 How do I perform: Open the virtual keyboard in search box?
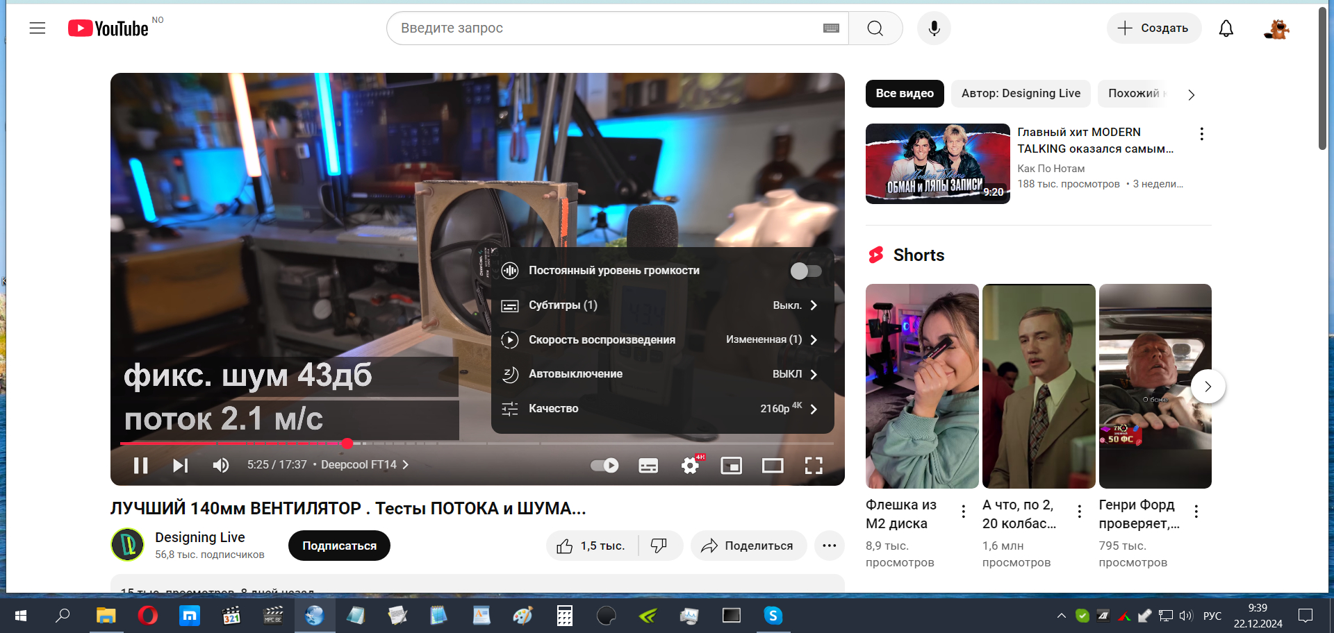(x=831, y=28)
